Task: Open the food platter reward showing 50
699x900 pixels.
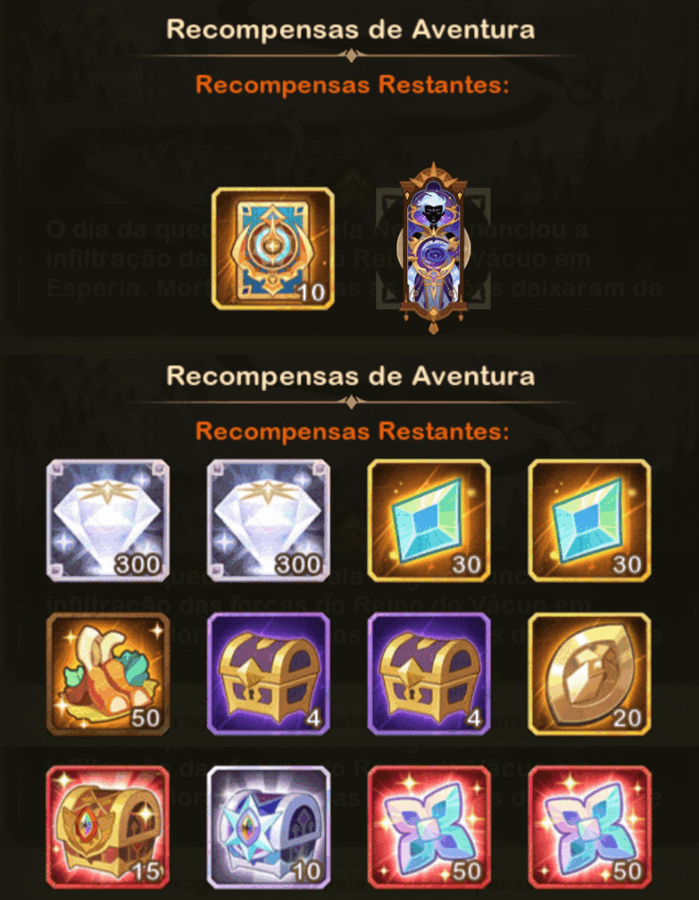Action: click(108, 674)
